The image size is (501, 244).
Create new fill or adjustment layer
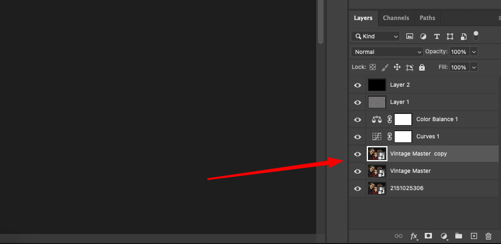tap(444, 236)
